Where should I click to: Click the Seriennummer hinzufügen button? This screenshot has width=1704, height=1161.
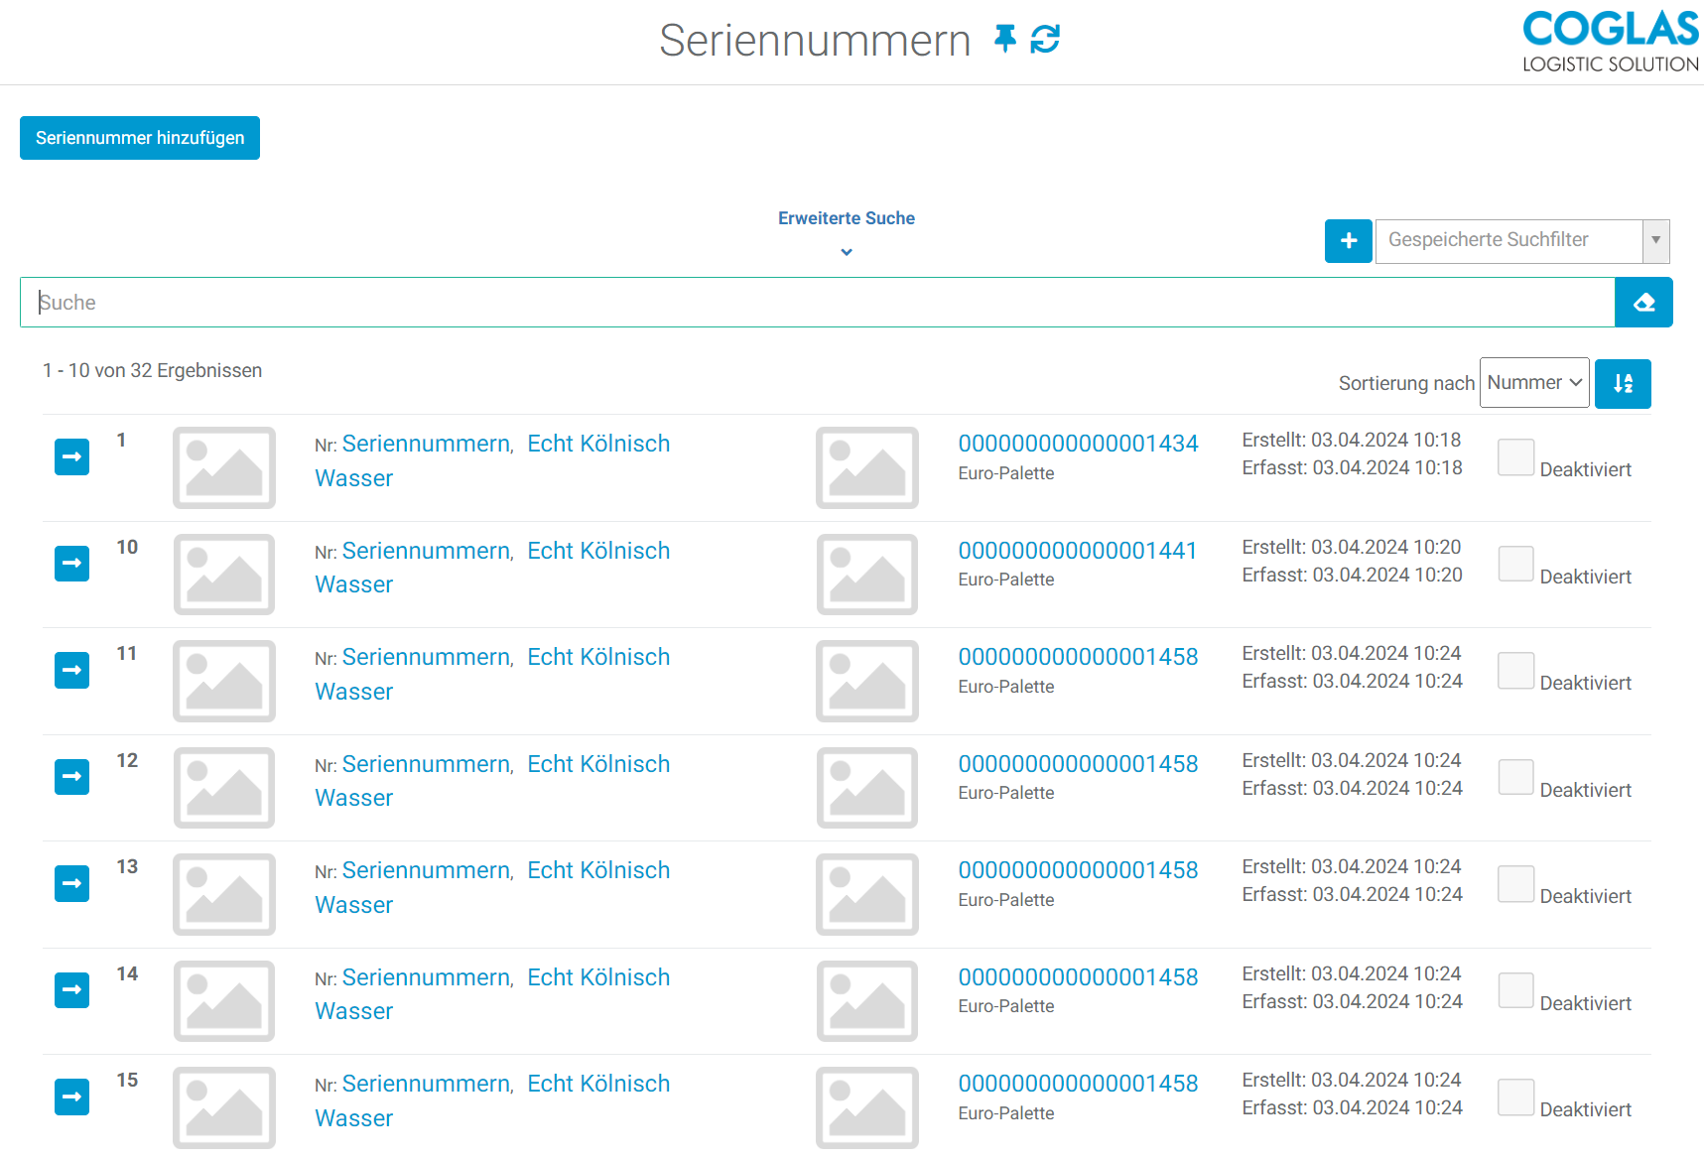coord(140,138)
